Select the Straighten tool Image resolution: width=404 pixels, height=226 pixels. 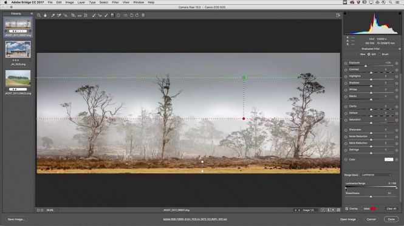80,15
